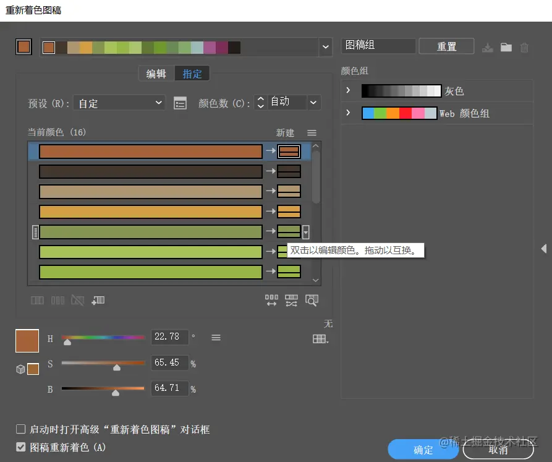Click the out-of-gamut cube icon
Viewport: 552px width, 462px height.
pyautogui.click(x=20, y=369)
